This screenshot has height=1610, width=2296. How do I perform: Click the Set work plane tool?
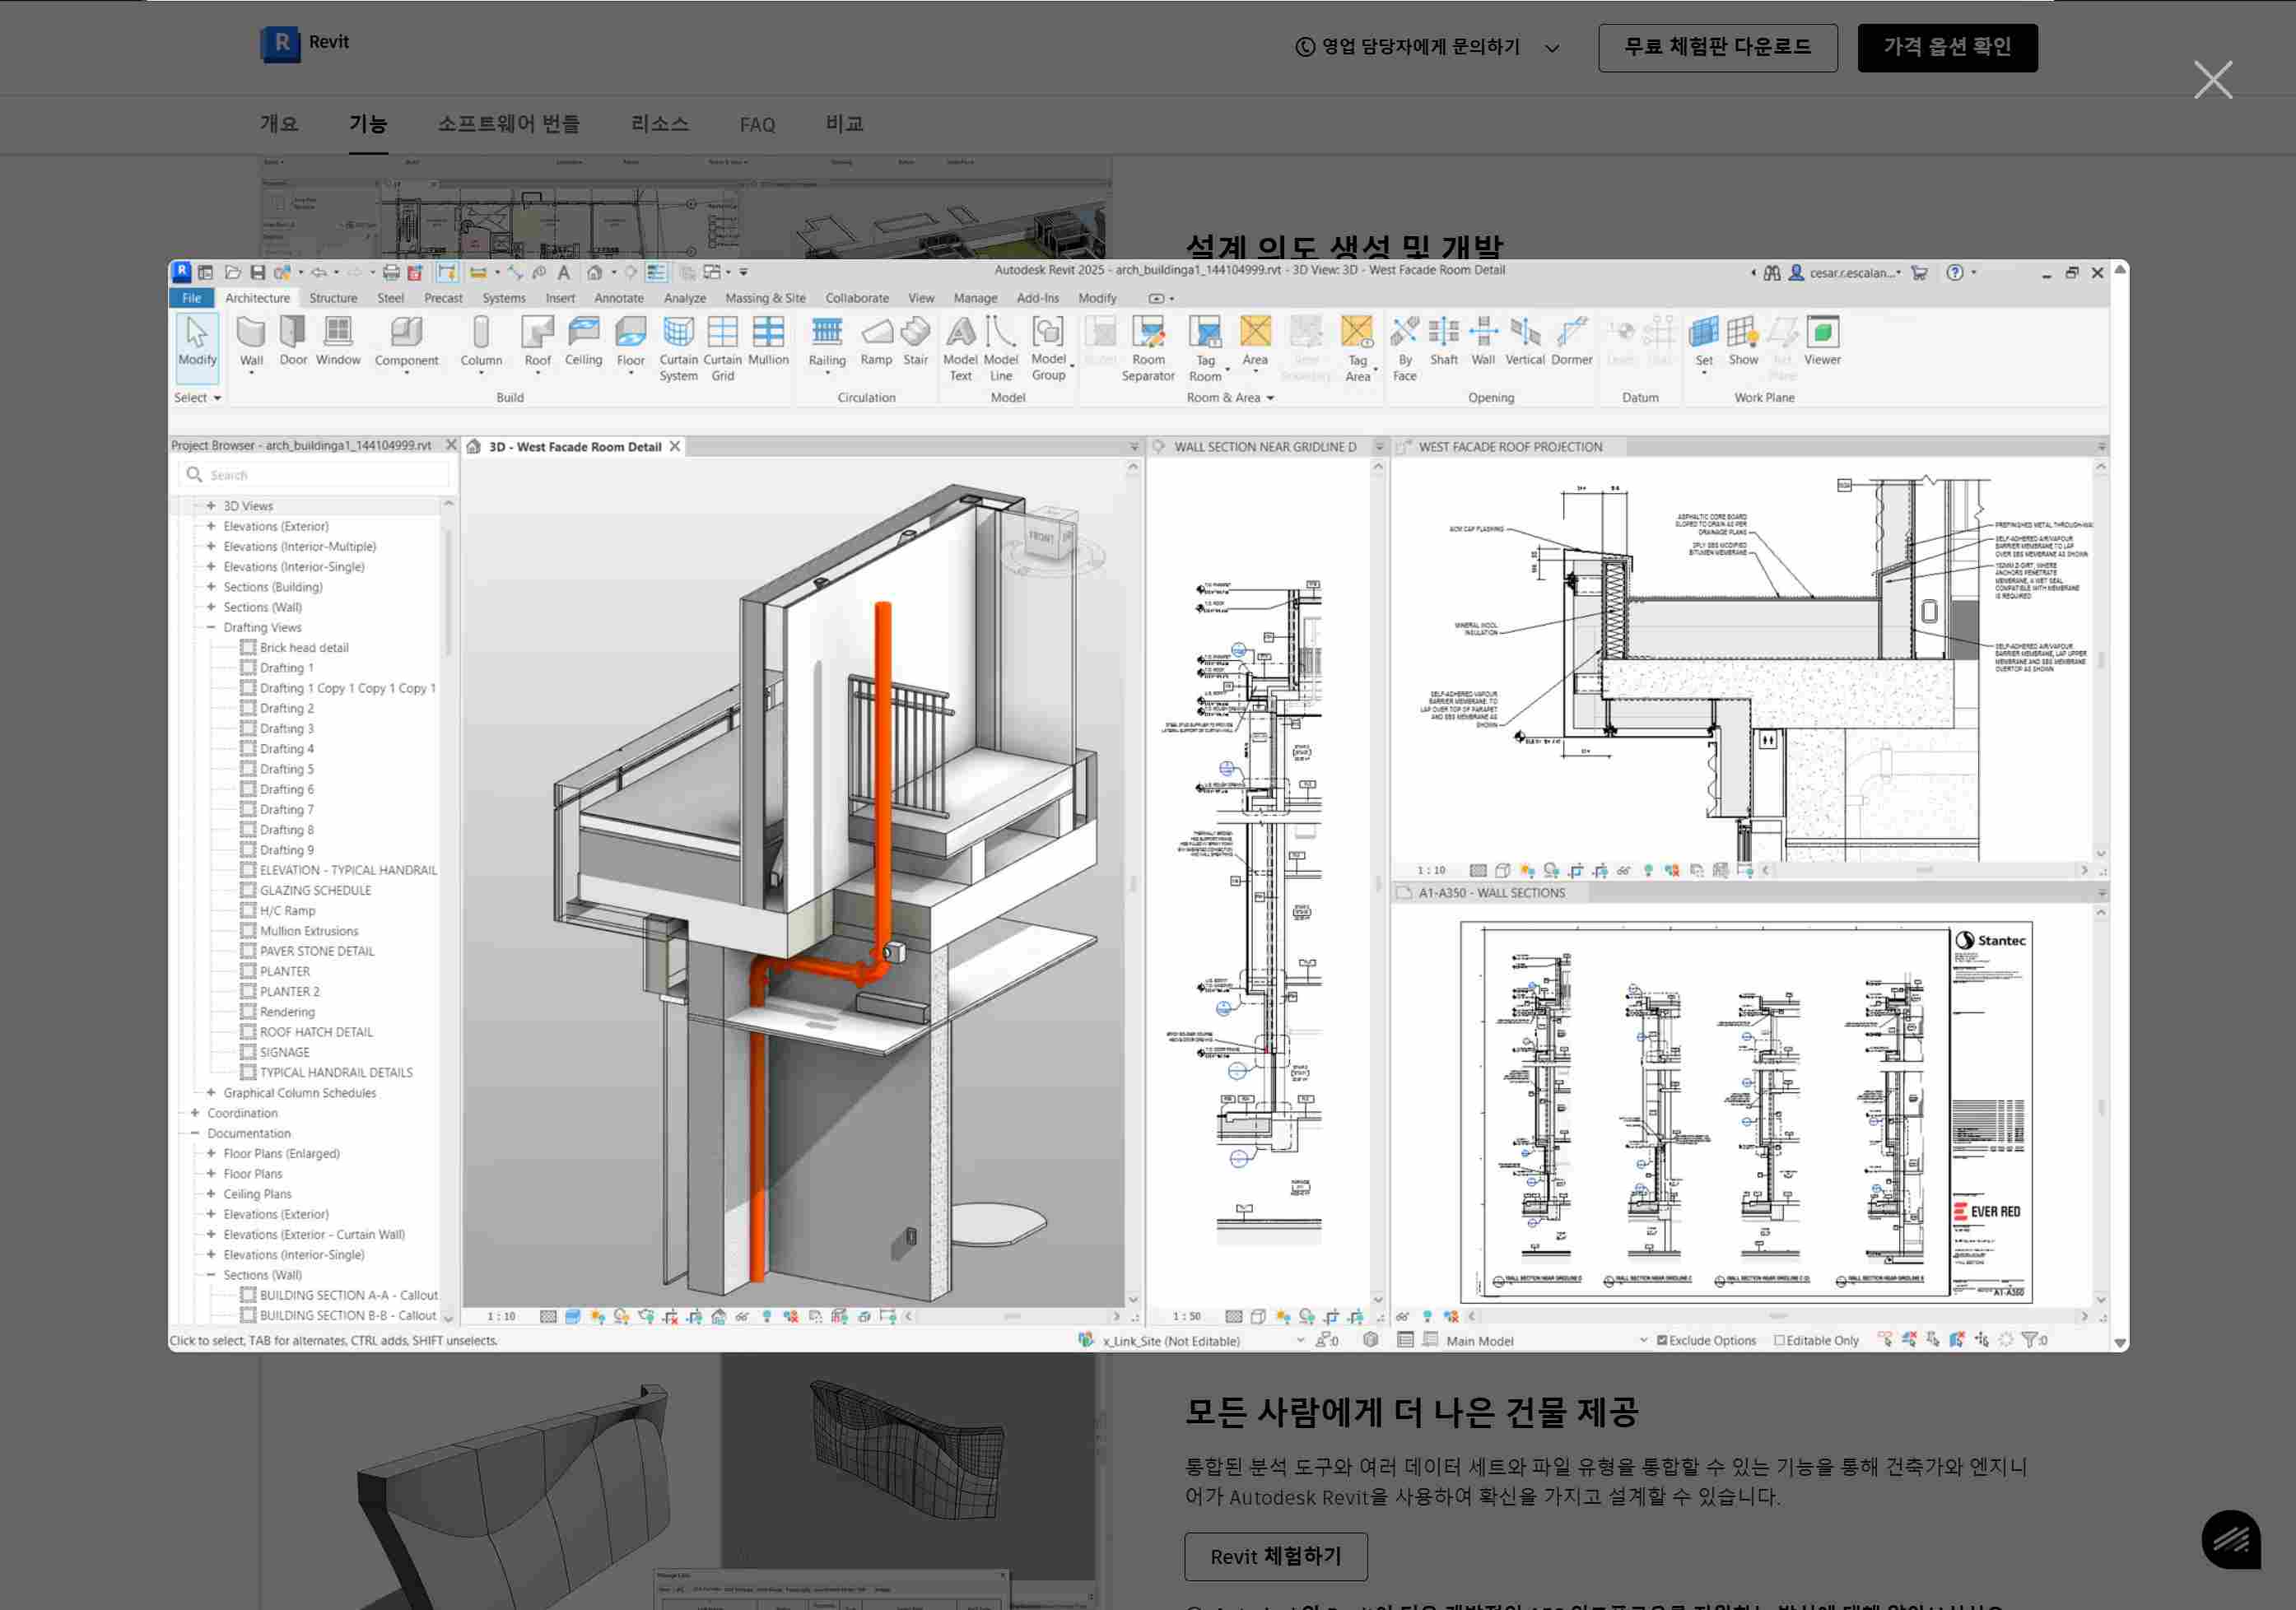click(1703, 344)
